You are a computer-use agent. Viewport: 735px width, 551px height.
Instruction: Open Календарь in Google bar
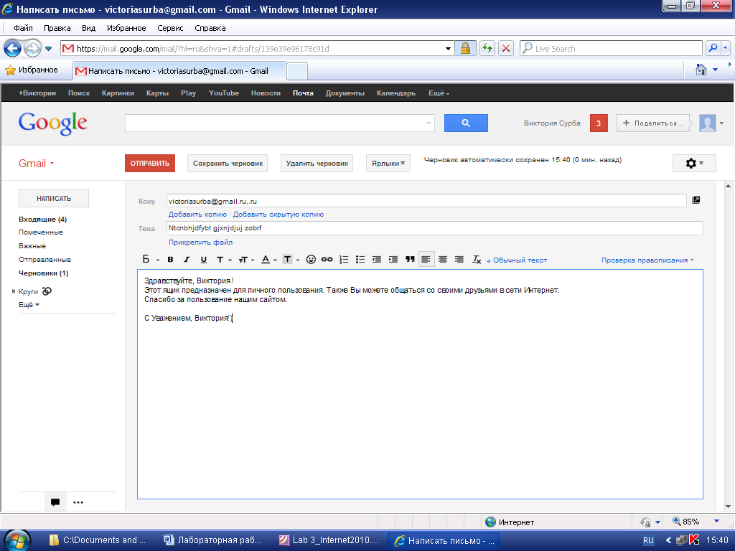coord(396,93)
